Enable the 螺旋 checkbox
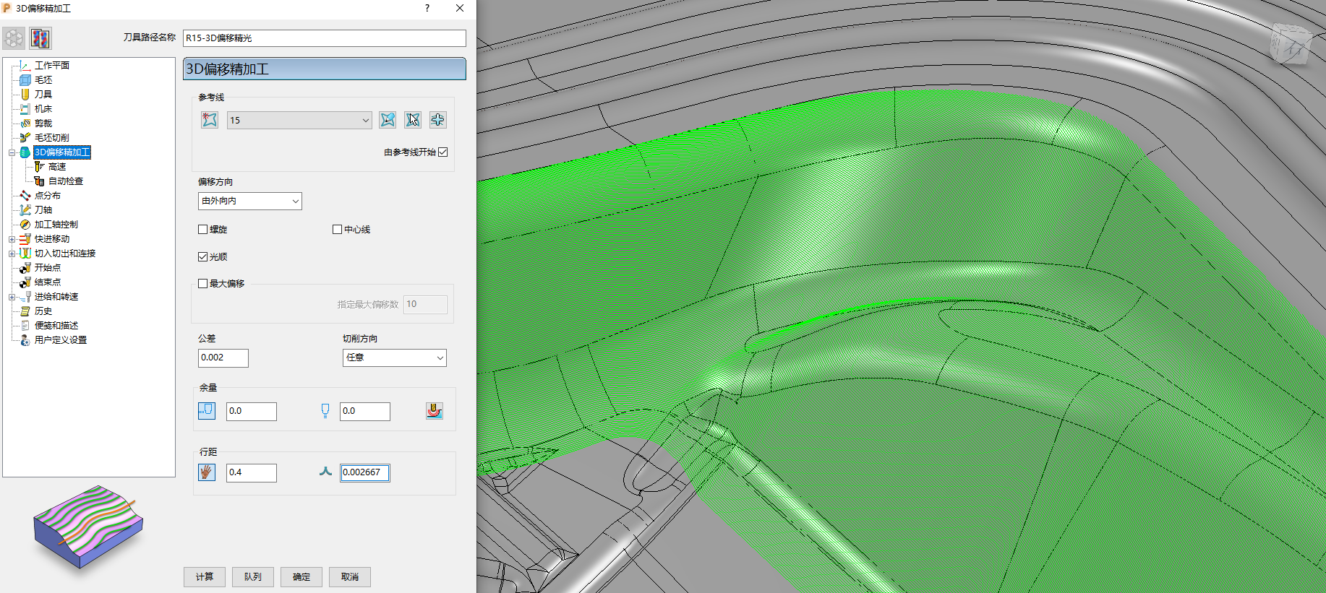1326x593 pixels. point(203,230)
